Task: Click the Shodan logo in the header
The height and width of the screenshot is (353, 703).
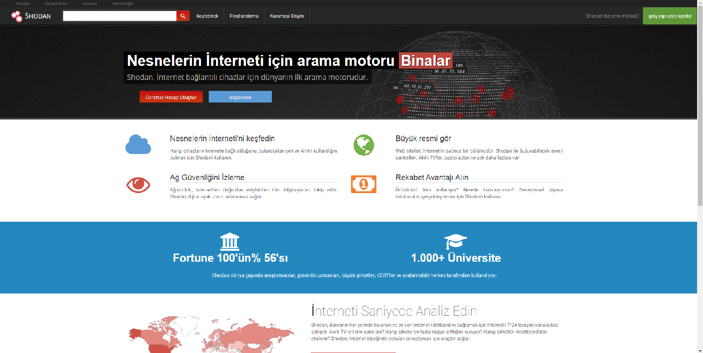Action: pyautogui.click(x=31, y=16)
